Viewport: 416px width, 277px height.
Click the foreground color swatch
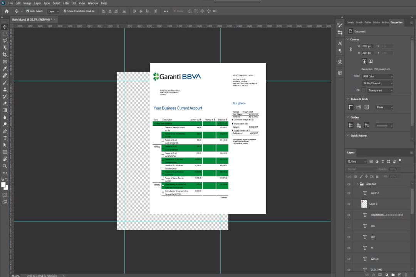3,185
